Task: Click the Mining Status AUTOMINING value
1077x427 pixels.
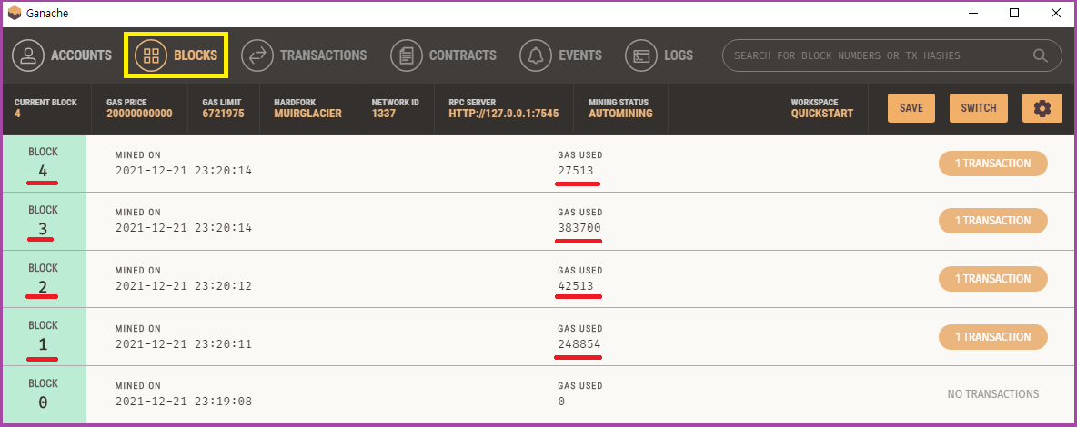Action: coord(621,114)
